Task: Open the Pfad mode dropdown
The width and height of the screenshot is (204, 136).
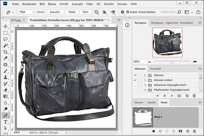Action: tap(27, 12)
